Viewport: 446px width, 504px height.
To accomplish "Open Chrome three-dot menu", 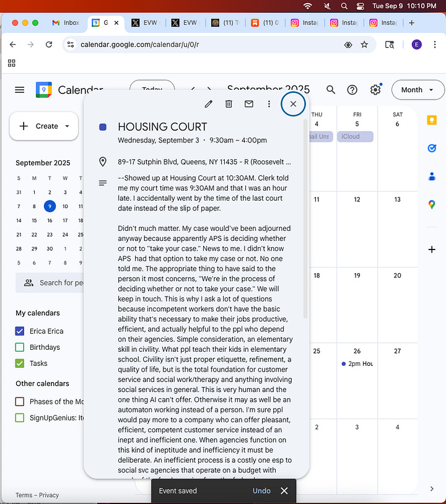I will point(434,45).
